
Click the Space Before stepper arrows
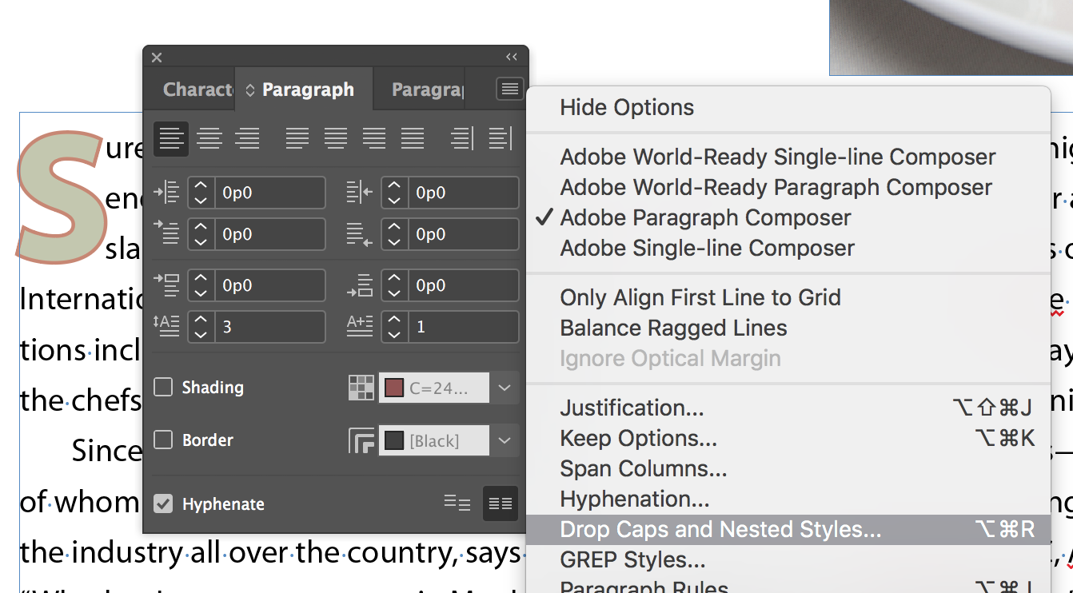pos(201,285)
